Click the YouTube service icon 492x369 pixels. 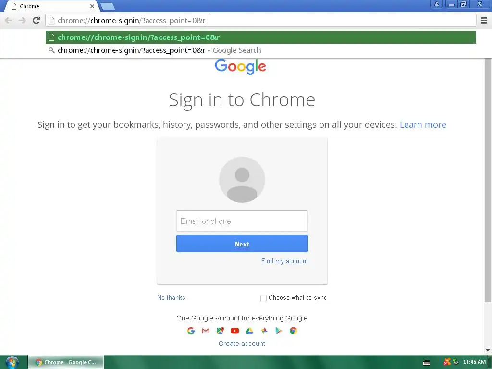pos(234,331)
